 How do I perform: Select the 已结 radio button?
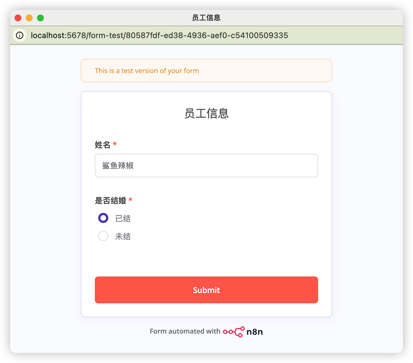103,218
